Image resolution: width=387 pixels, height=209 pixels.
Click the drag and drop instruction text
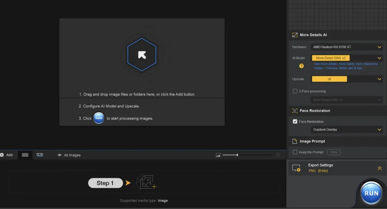137,95
